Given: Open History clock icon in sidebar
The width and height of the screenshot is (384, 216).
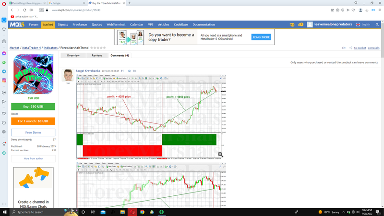Looking at the screenshot, I should pos(4,123).
